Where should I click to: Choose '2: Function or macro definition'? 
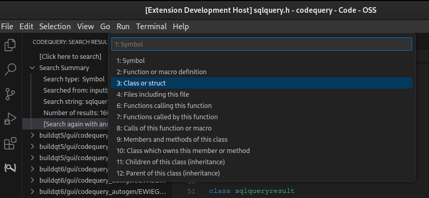(262, 72)
